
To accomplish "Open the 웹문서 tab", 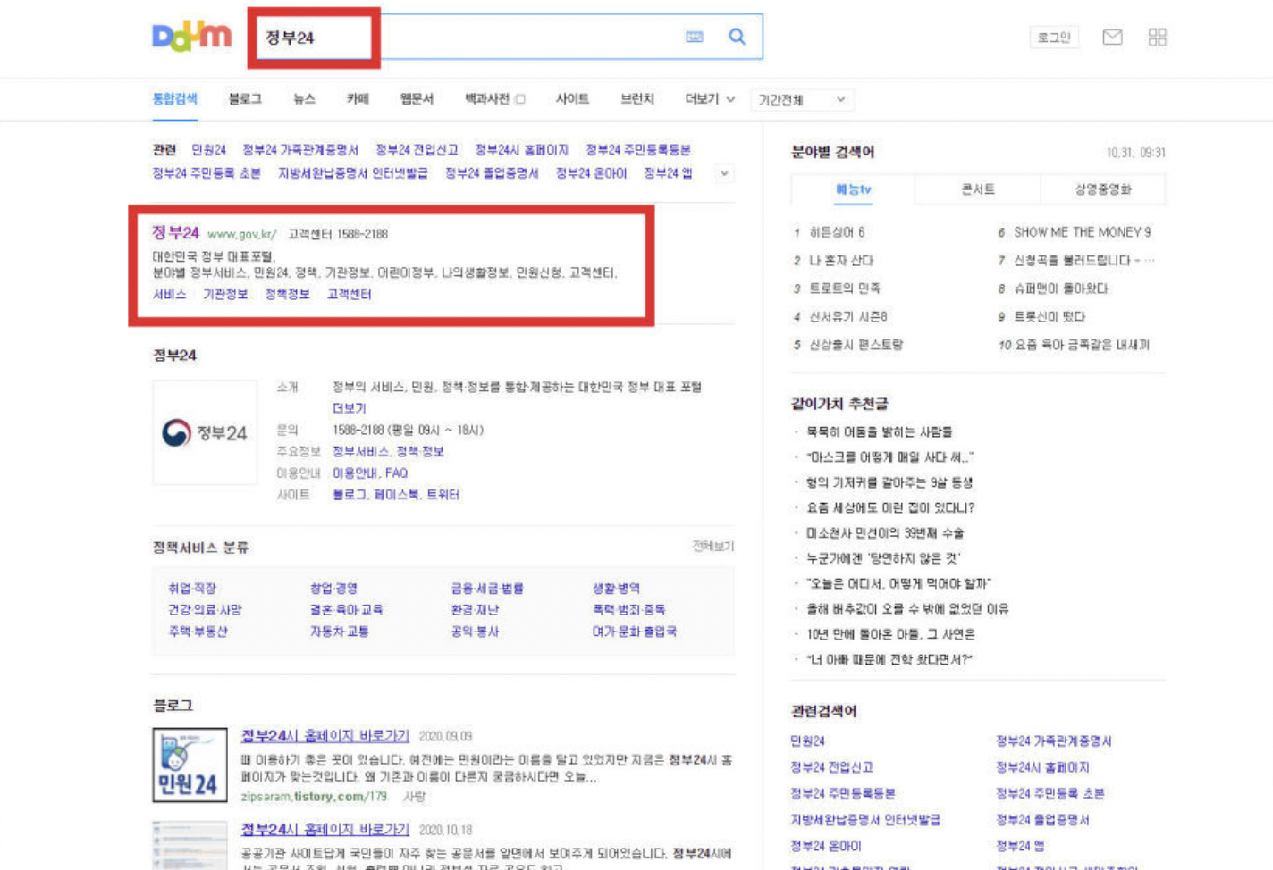I will point(417,99).
